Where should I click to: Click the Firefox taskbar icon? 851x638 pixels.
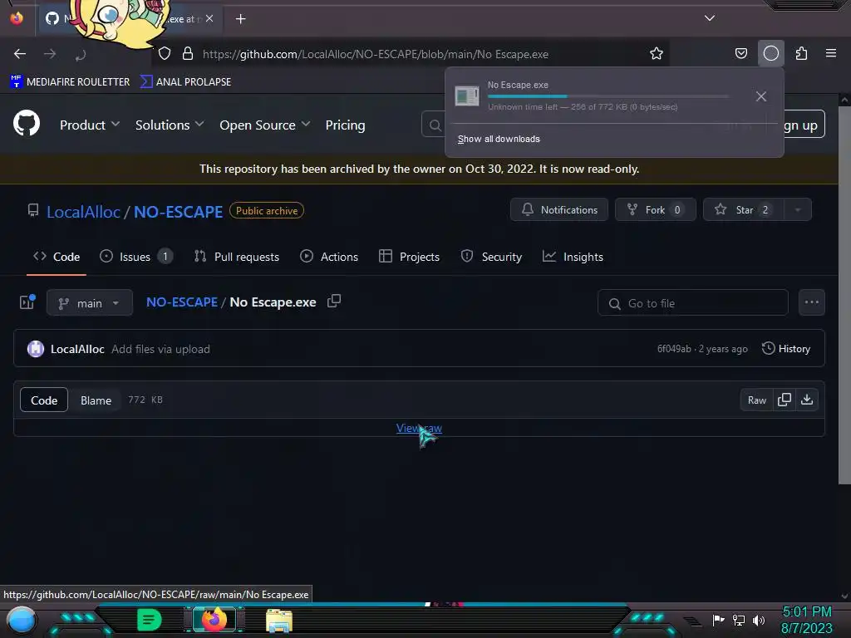click(214, 620)
